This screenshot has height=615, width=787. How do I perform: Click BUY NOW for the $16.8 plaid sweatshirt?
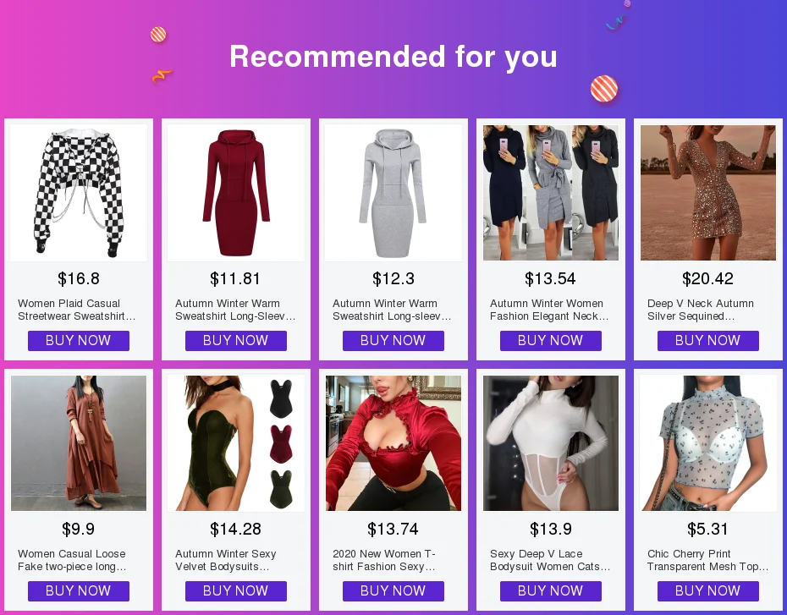(79, 341)
